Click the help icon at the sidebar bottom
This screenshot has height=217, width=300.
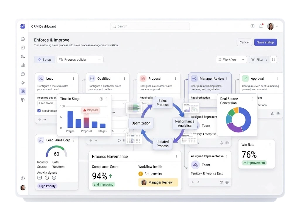[23, 178]
